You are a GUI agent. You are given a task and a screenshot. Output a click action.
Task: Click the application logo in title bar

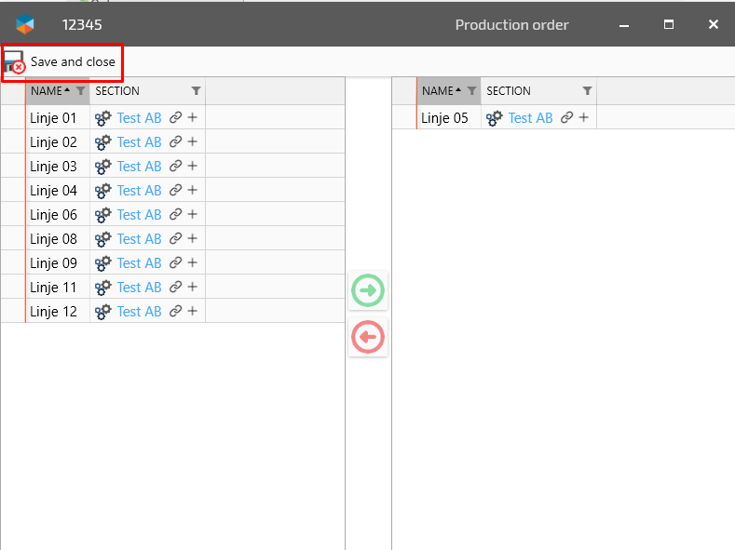click(25, 24)
